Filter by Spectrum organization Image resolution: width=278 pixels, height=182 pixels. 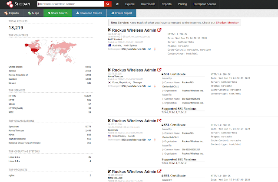13,127
